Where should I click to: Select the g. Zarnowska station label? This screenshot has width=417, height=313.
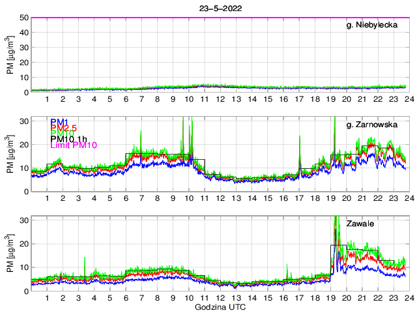(372, 125)
